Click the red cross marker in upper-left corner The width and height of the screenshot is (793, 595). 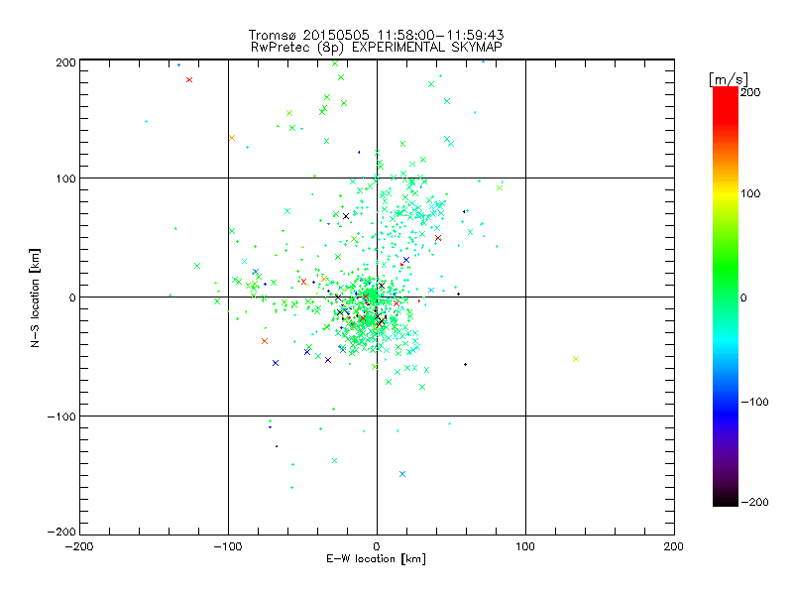(189, 80)
